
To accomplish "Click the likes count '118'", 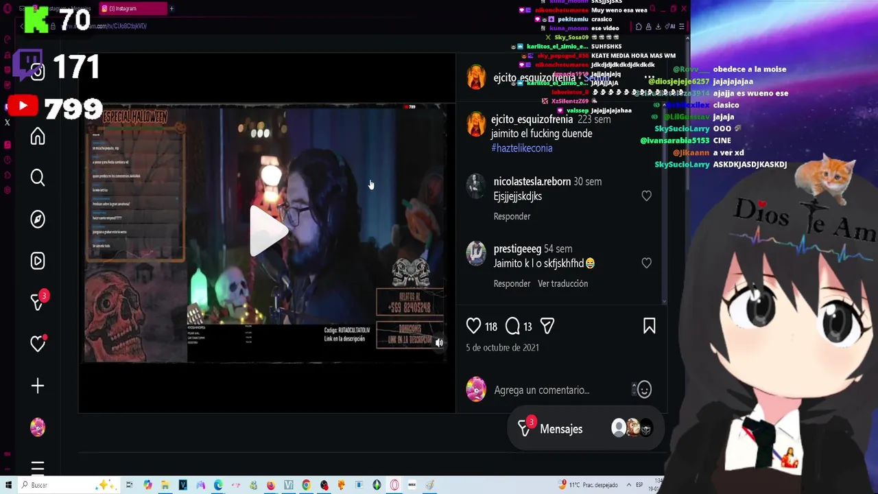I will (x=491, y=327).
